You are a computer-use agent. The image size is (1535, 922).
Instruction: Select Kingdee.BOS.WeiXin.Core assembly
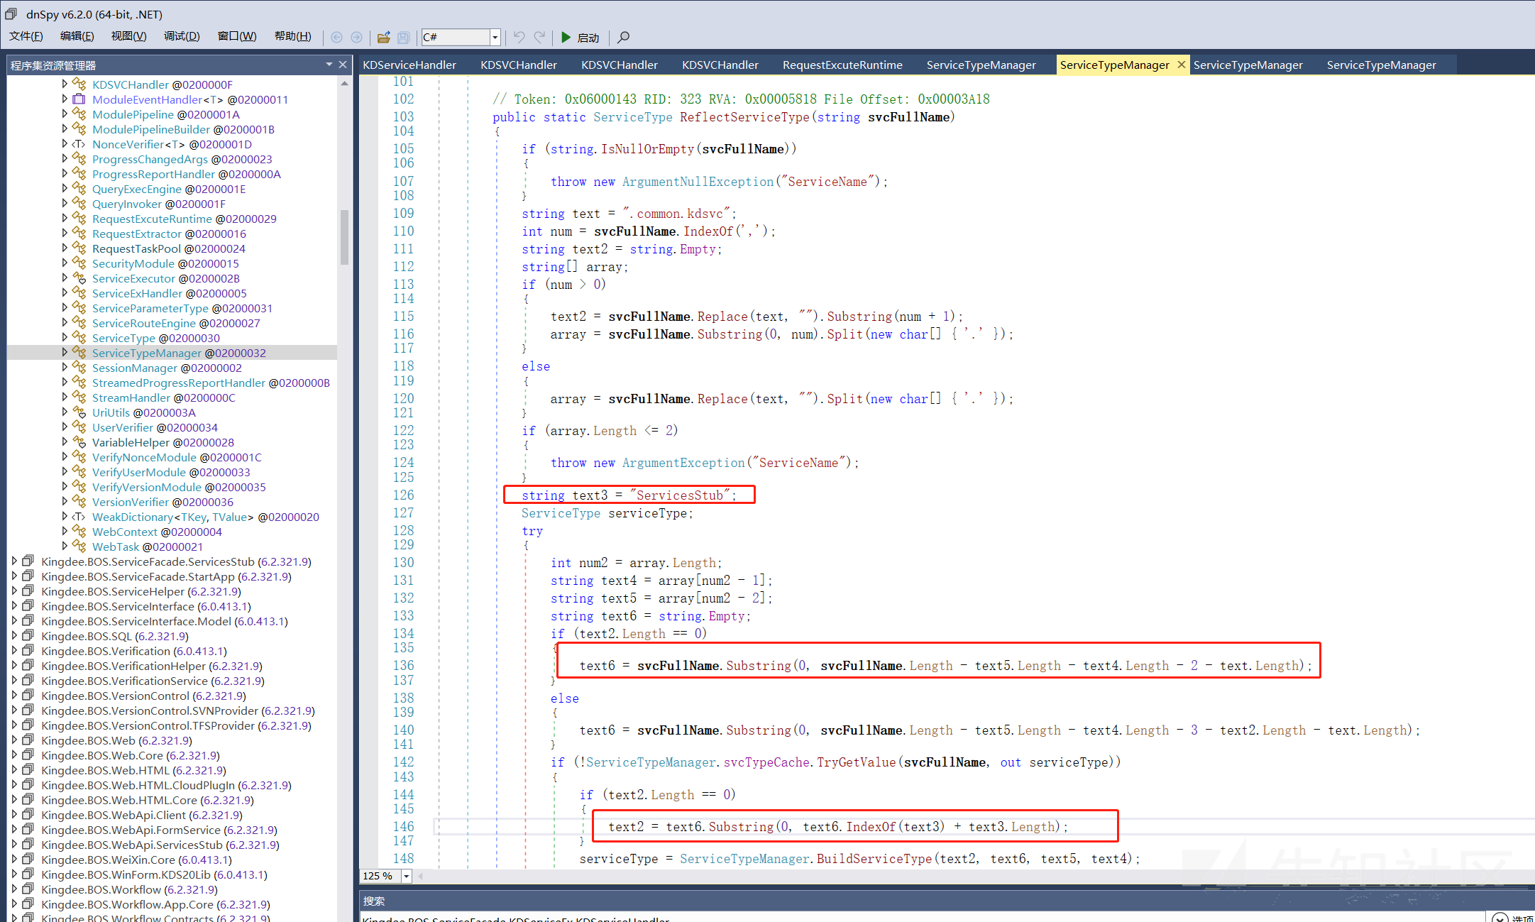tap(136, 860)
